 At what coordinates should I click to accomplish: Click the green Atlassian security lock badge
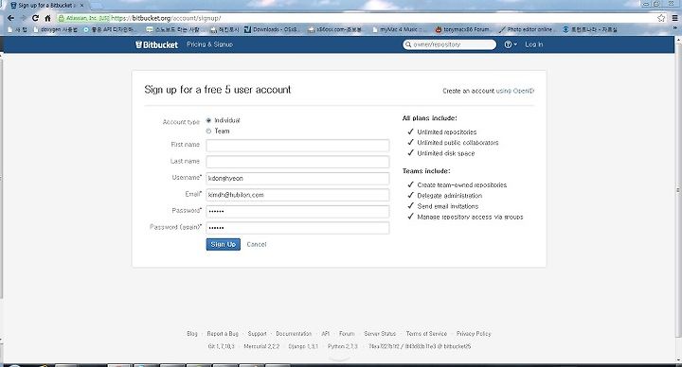pos(83,18)
